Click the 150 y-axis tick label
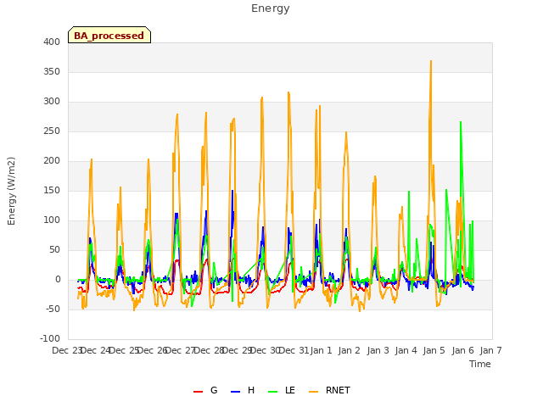The width and height of the screenshot is (543, 407). tap(52, 190)
